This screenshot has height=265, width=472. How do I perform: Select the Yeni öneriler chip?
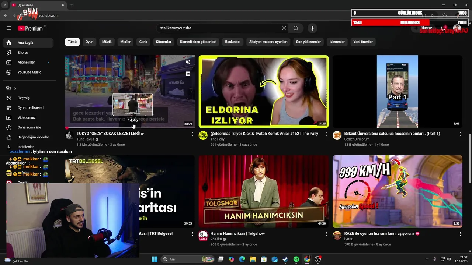[363, 42]
